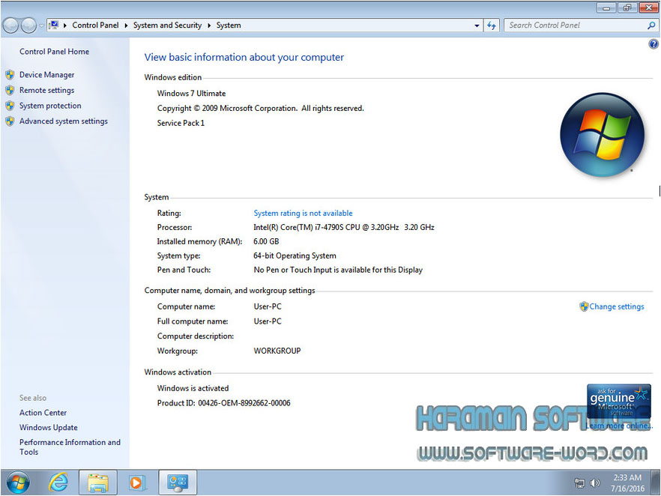Open the recent pages dropdown beside Forward
This screenshot has width=661, height=496.
click(41, 25)
